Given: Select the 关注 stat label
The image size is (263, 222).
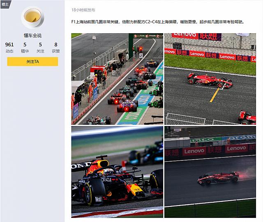Looking at the screenshot, I should coord(40,51).
